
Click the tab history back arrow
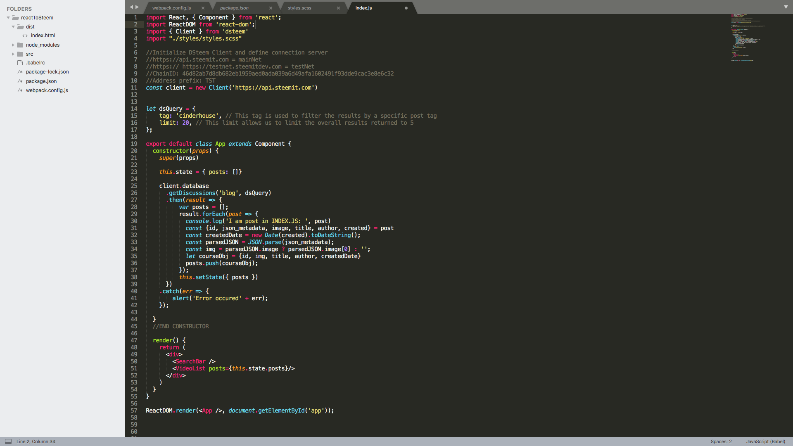point(131,7)
